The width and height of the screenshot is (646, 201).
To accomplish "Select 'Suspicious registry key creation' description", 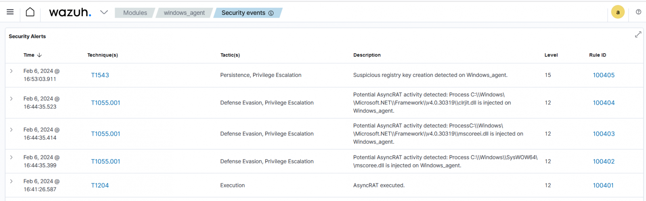I will (430, 75).
